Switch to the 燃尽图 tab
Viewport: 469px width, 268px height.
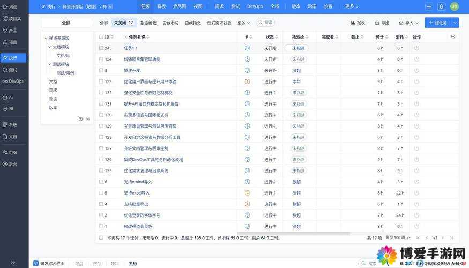click(x=180, y=6)
